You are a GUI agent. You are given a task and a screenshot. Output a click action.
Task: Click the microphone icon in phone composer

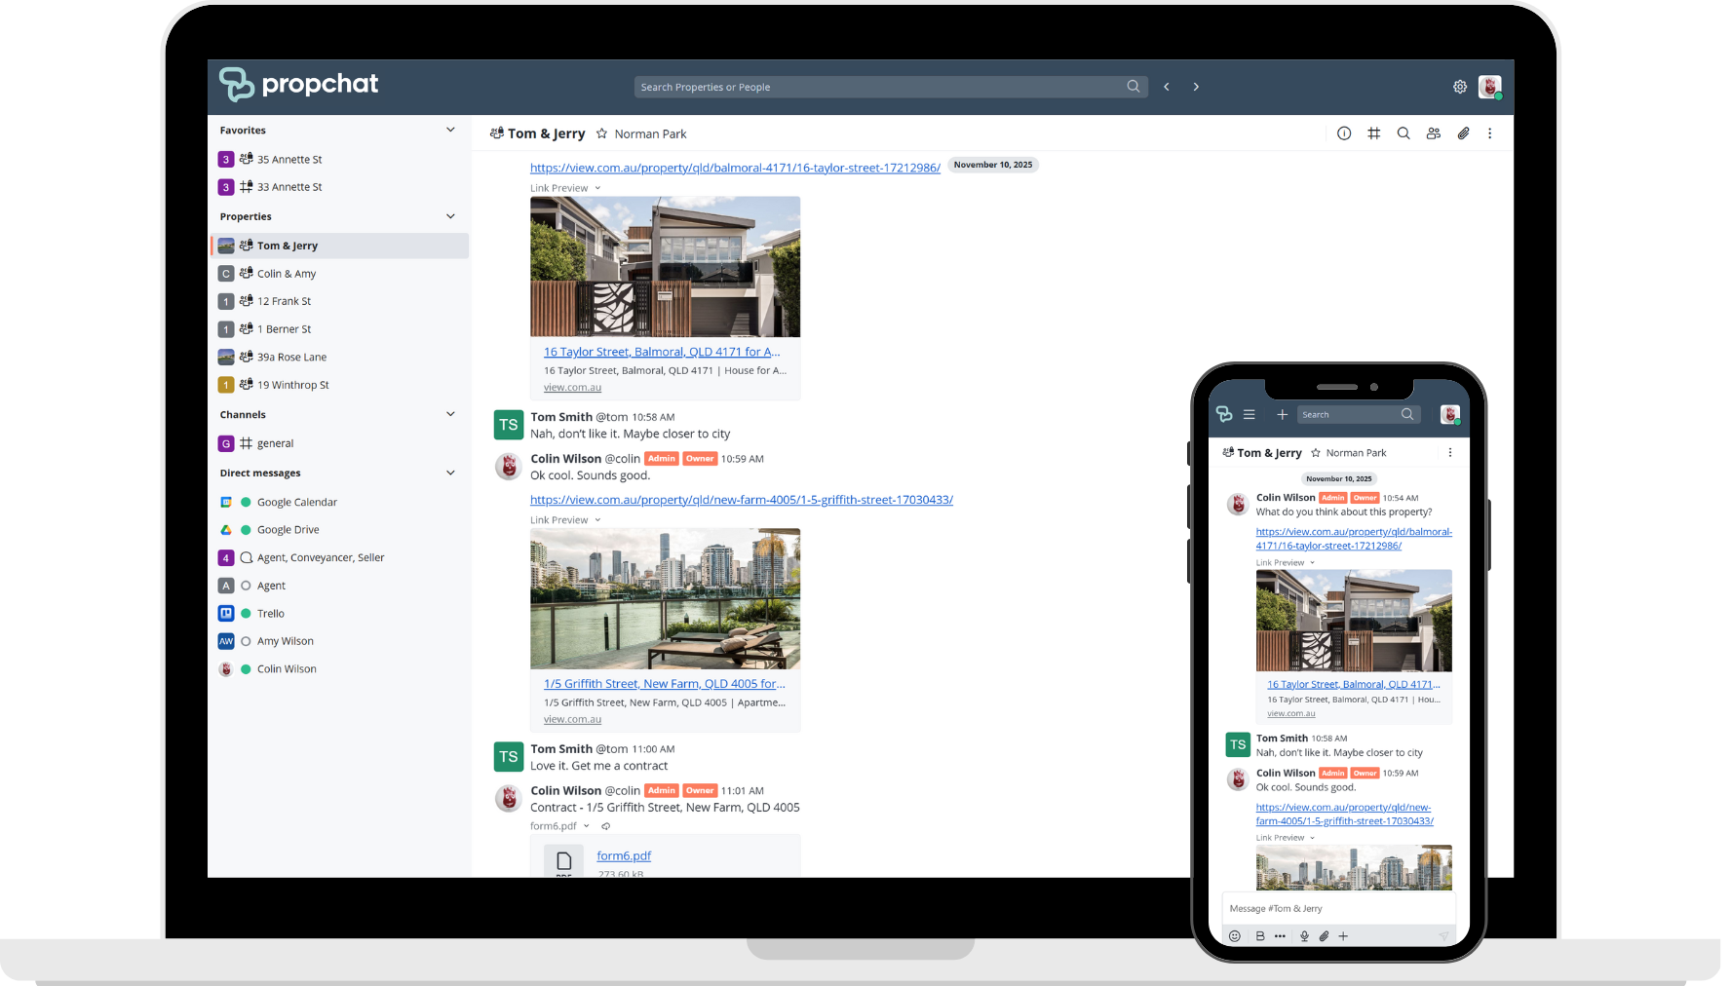coord(1304,936)
